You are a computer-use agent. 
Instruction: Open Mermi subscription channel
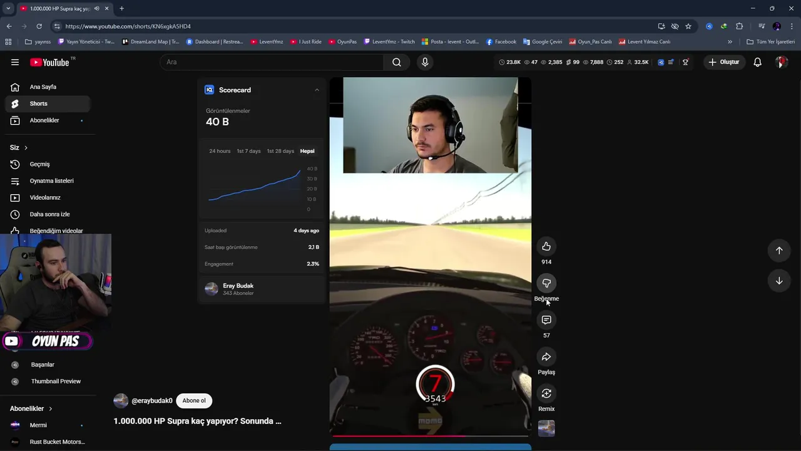[x=49, y=425]
